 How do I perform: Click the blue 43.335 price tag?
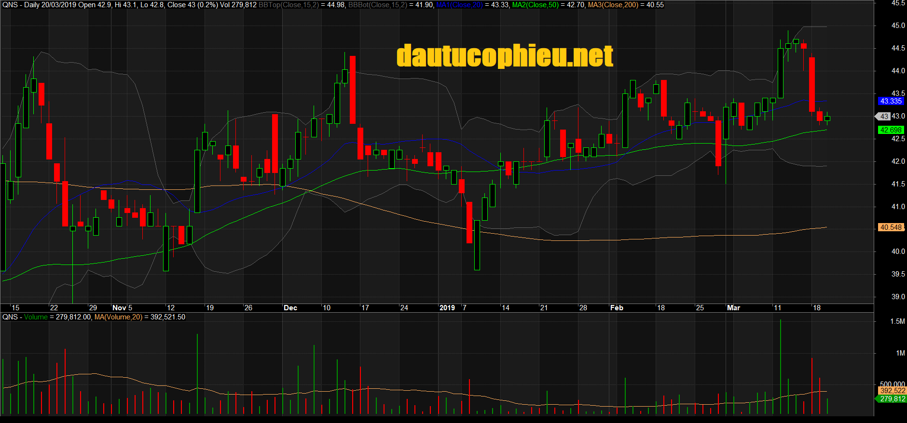[890, 101]
